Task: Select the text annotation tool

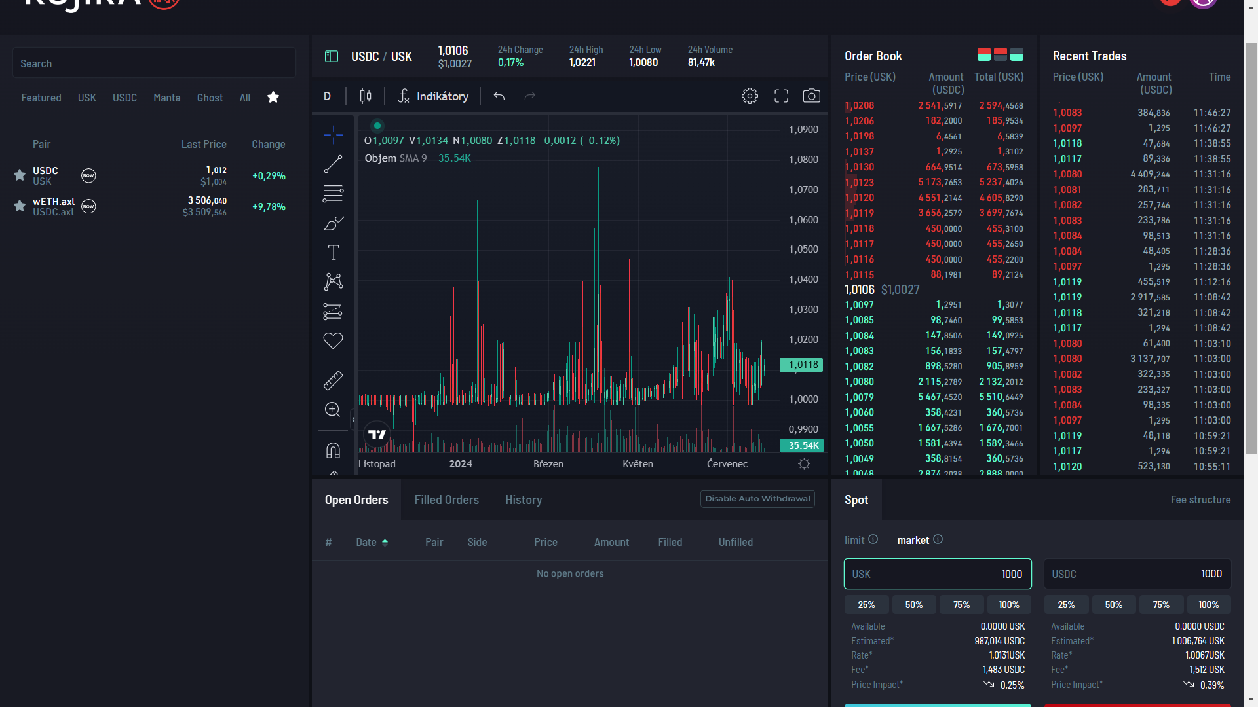Action: [x=333, y=253]
